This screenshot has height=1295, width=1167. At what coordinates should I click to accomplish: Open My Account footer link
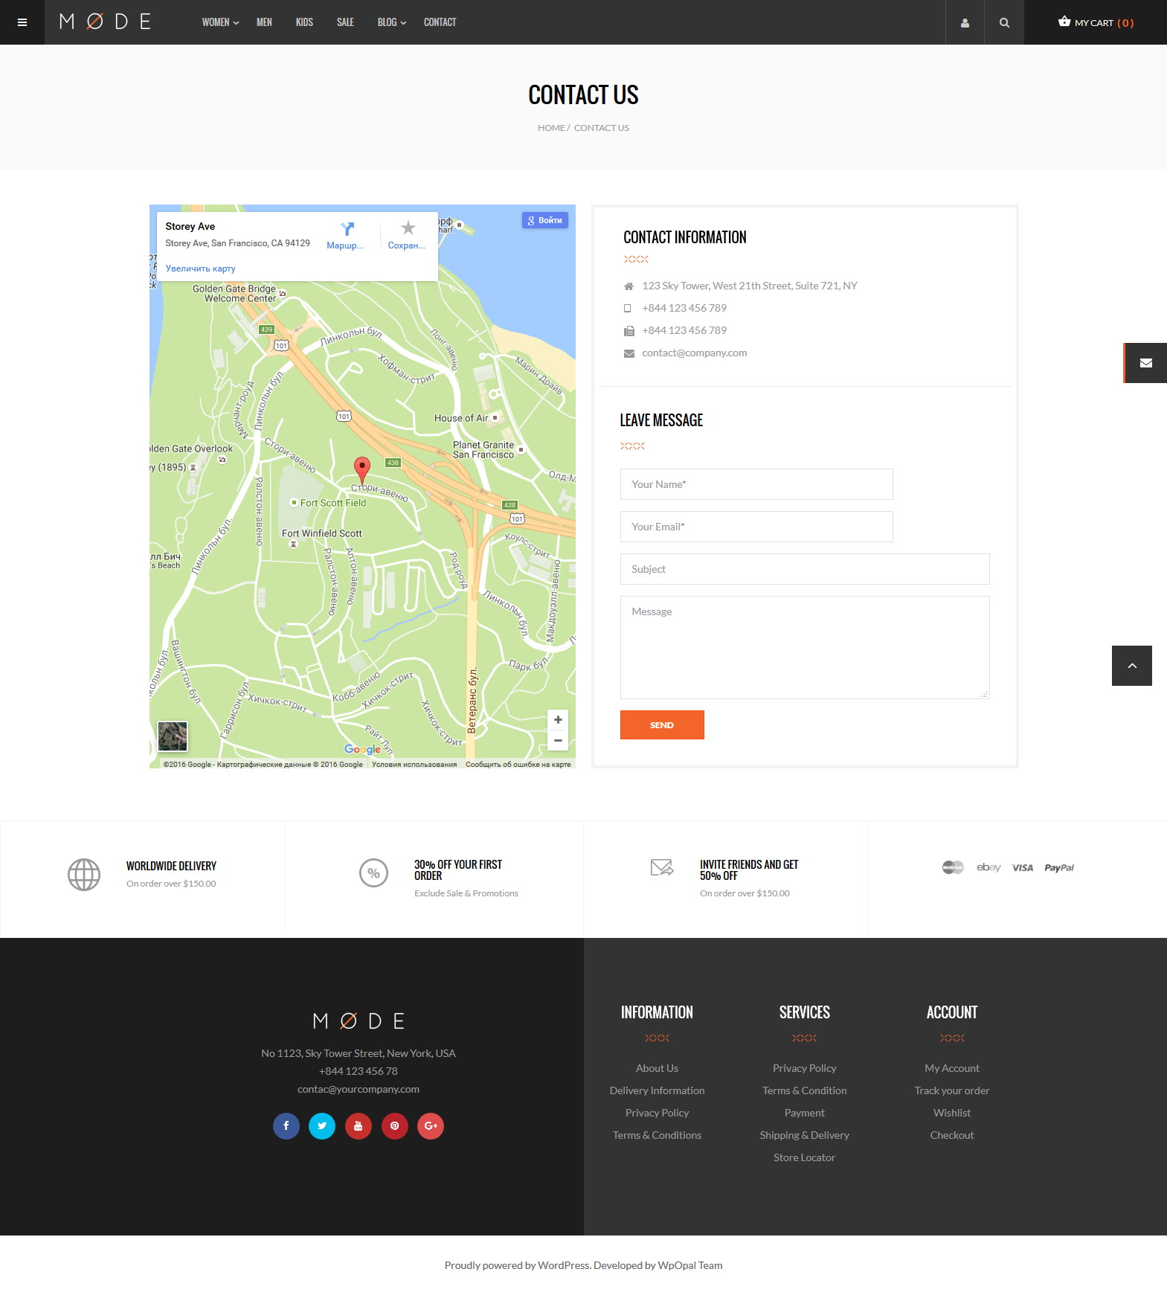pos(952,1068)
